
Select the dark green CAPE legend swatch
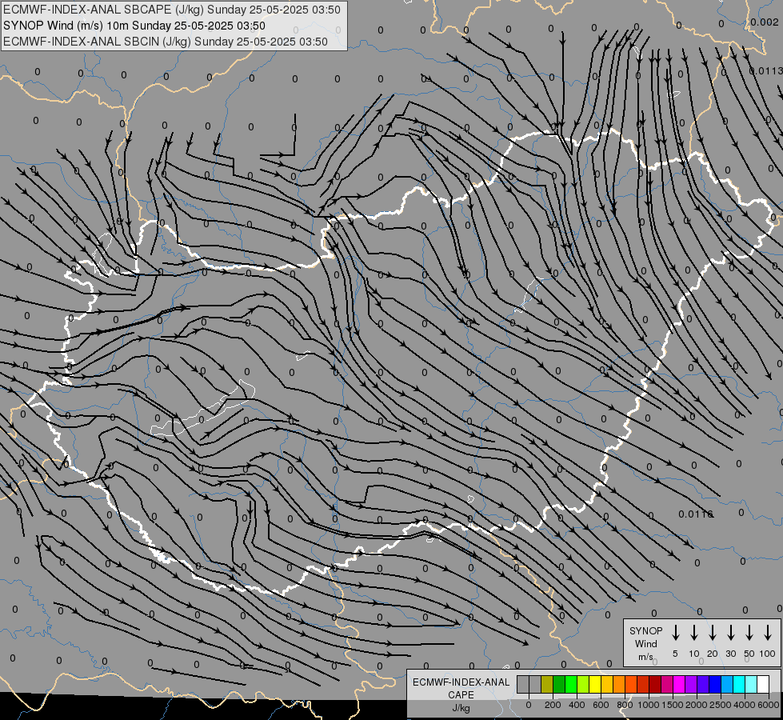click(559, 684)
